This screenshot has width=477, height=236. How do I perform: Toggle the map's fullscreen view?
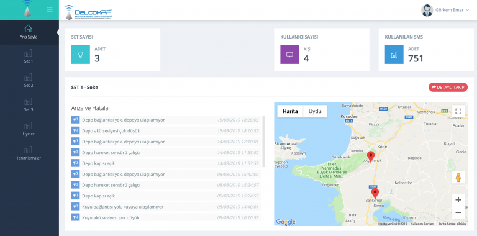point(458,111)
